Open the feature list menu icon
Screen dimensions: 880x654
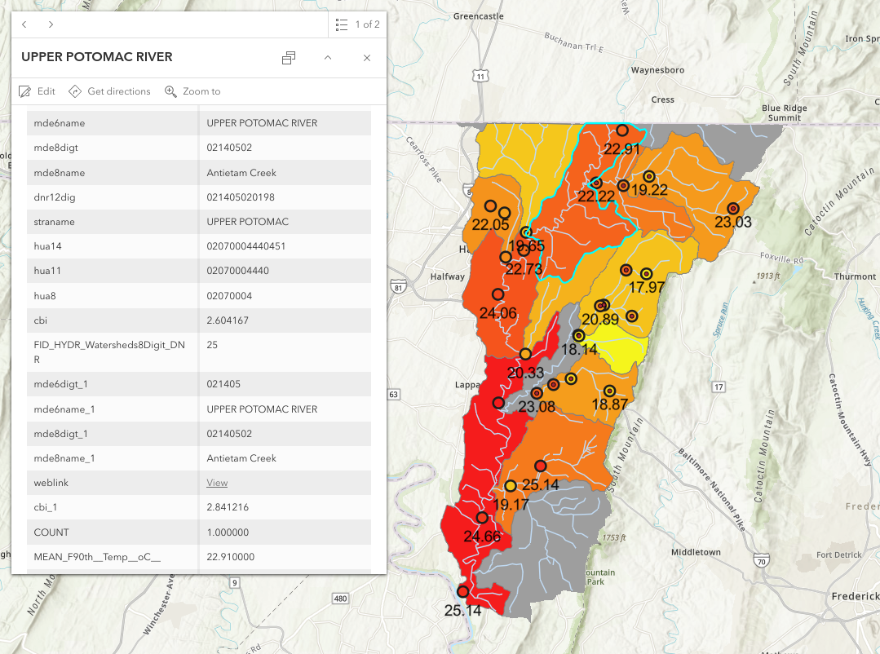[x=343, y=24]
